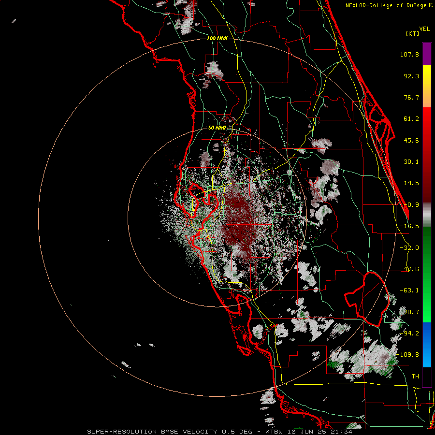Select the -78.7 velocity scale value

[x=409, y=312]
